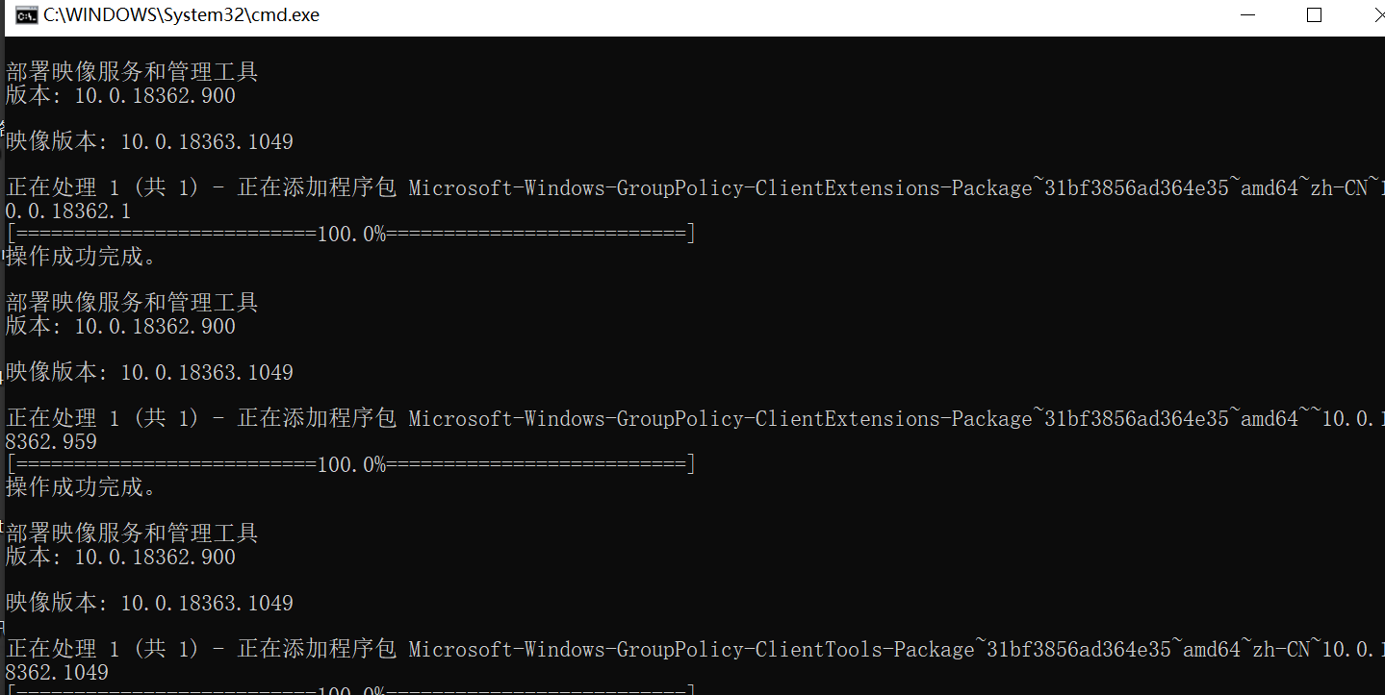Click the third 部署映像服务和管理工具 heading

(132, 534)
